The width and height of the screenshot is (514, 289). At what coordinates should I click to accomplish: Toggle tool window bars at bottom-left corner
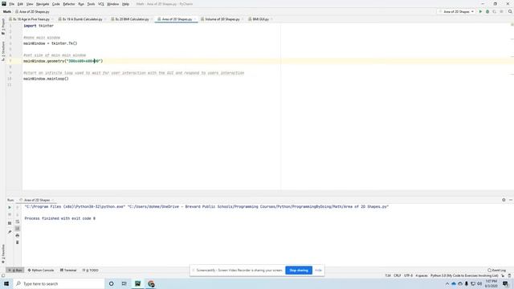coord(3,275)
